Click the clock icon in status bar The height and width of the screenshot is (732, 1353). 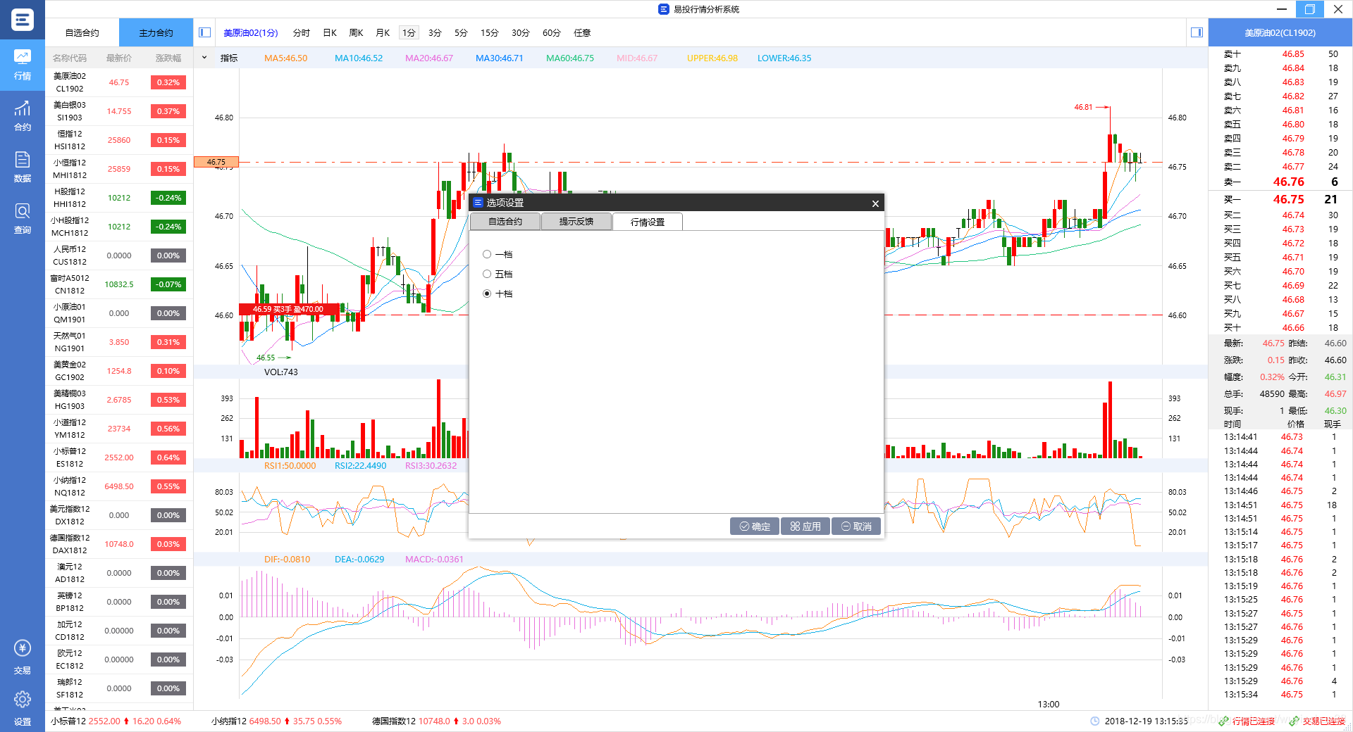pyautogui.click(x=1094, y=721)
